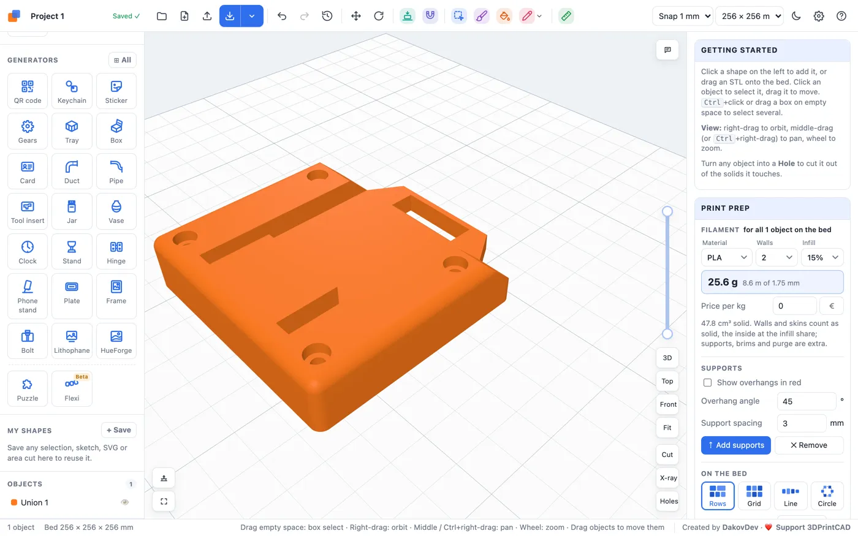This screenshot has width=858, height=536.
Task: Expand the export options arrow
Action: tap(252, 16)
